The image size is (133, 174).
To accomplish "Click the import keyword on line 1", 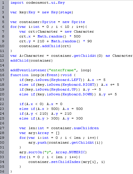I will point(17,3).
